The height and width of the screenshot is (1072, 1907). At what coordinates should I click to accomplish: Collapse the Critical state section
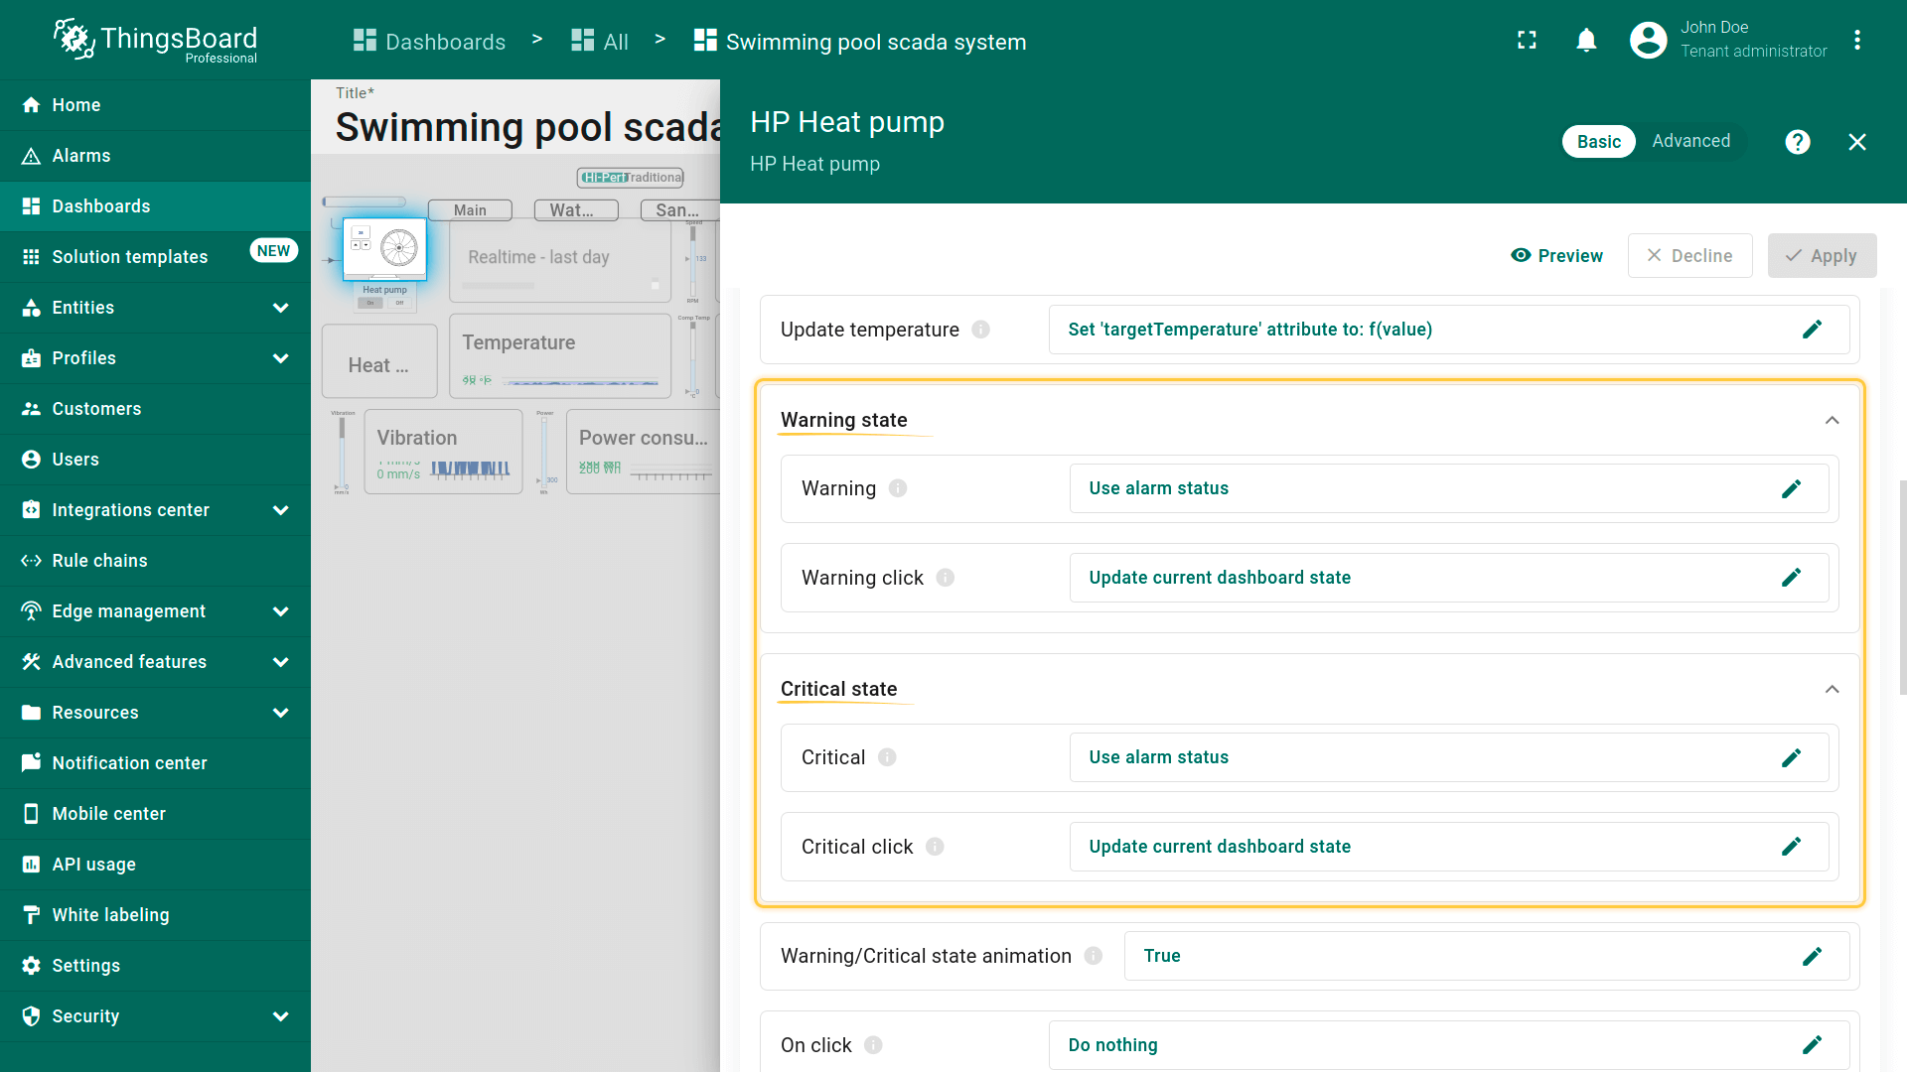coord(1832,690)
